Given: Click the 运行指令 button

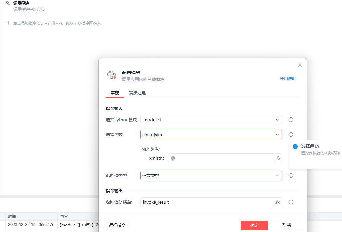Looking at the screenshot, I should tap(117, 225).
